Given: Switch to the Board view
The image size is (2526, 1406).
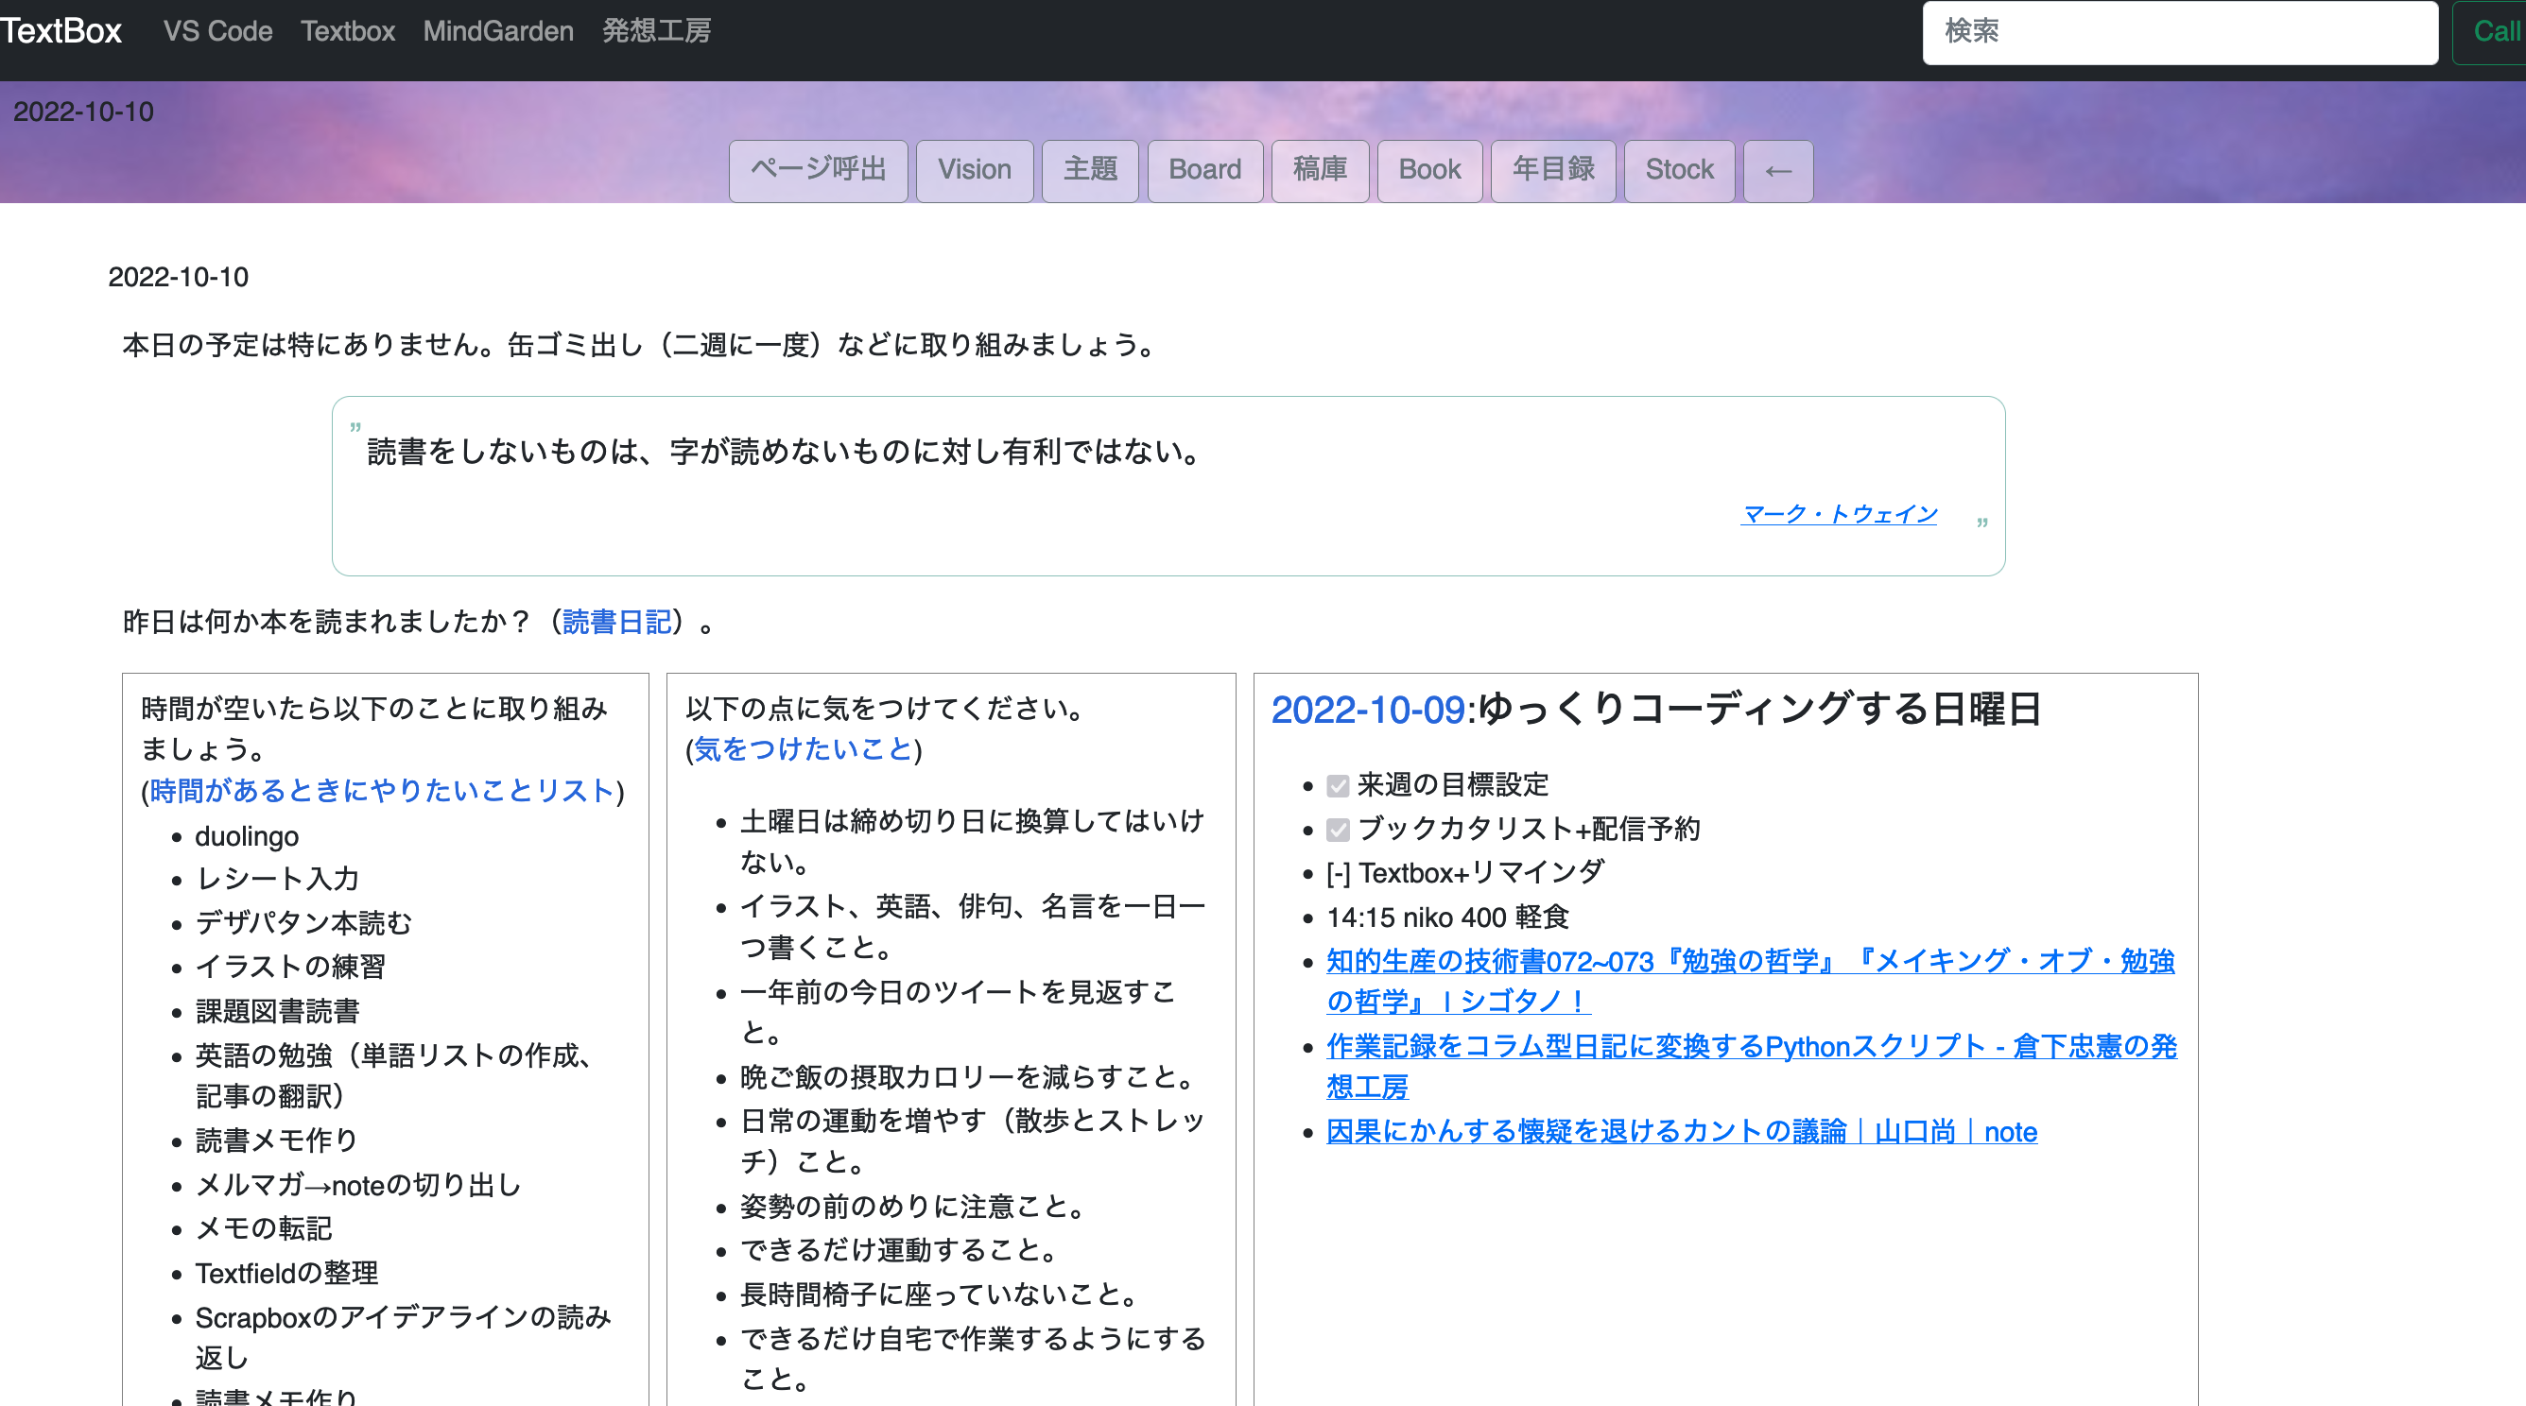Looking at the screenshot, I should coord(1205,170).
